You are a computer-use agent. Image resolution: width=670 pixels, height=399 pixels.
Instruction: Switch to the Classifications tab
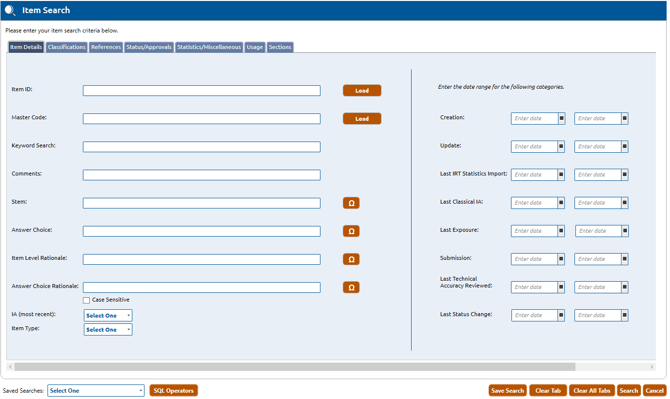coord(67,47)
